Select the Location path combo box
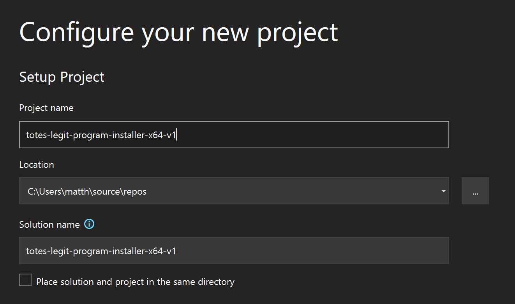515x304 pixels. (x=234, y=191)
